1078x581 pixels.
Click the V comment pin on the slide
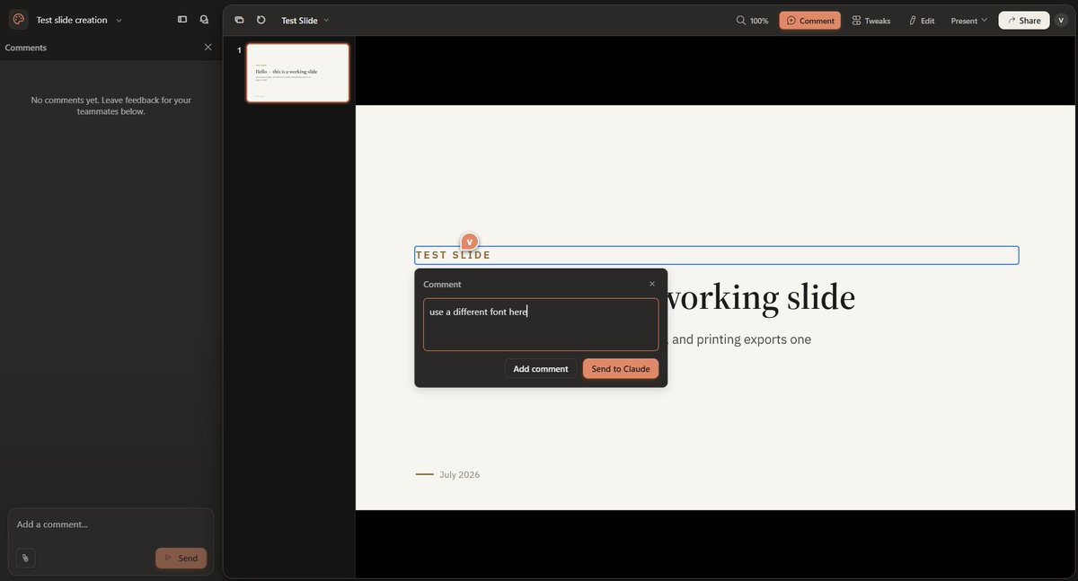coord(469,242)
